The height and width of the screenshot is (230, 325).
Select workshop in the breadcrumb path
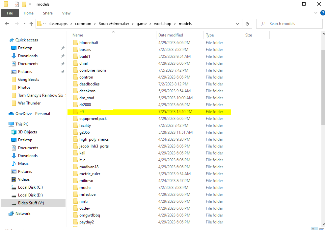coord(163,24)
